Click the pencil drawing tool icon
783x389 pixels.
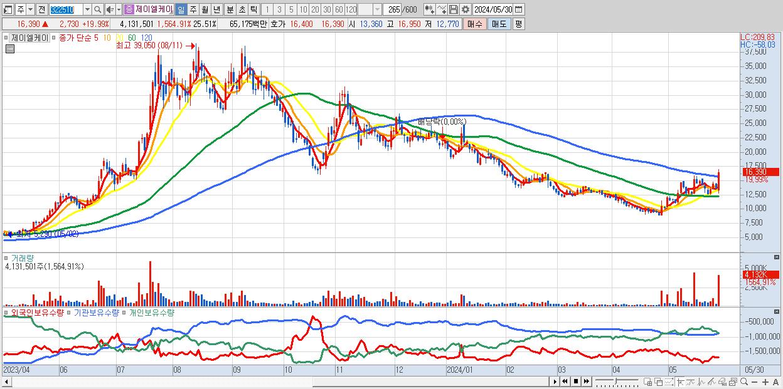[711, 382]
